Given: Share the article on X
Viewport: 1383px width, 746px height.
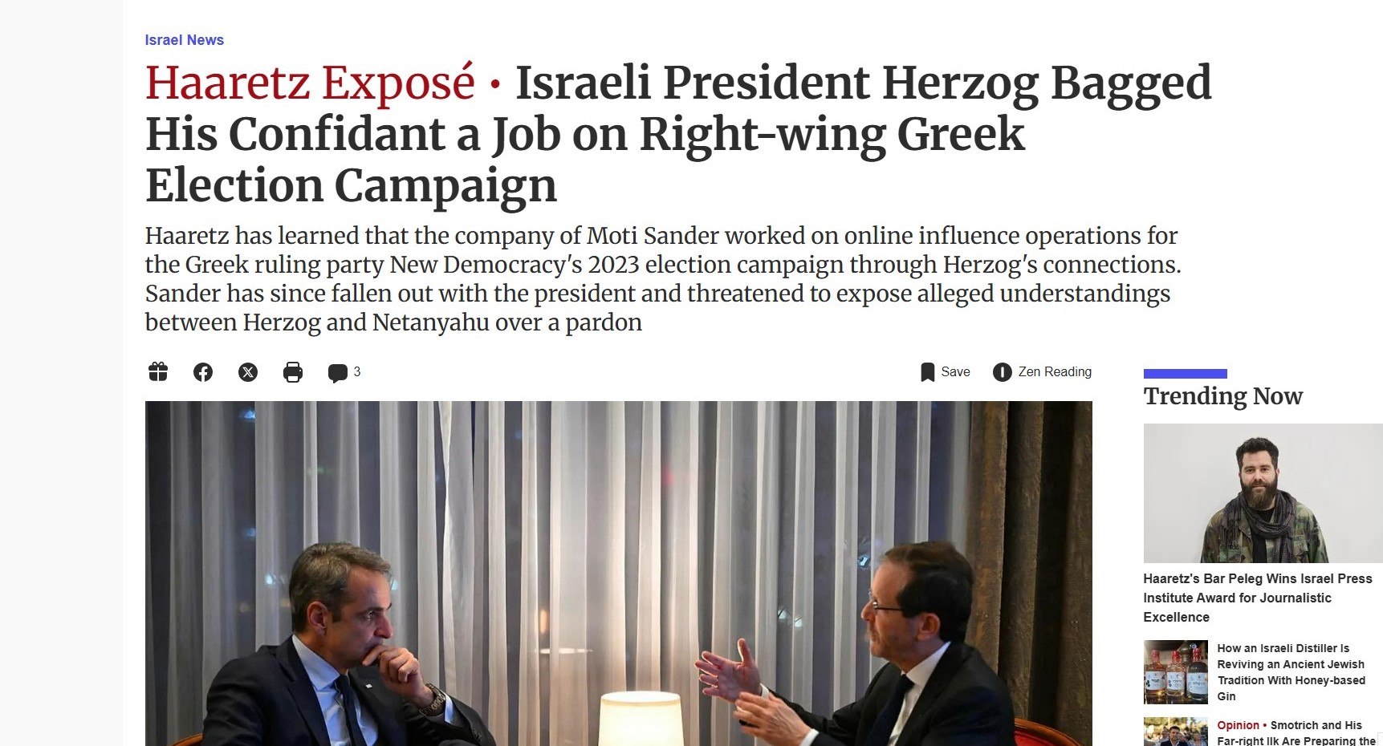Looking at the screenshot, I should [248, 372].
